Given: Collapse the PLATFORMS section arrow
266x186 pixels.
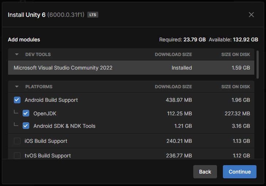Looking at the screenshot, I should point(17,87).
